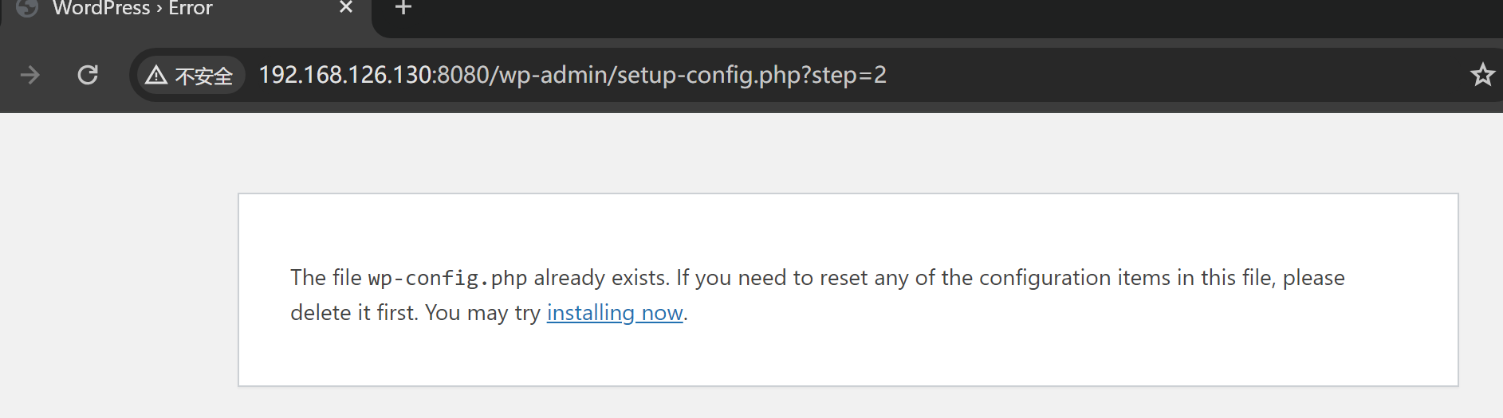
Task: Click empty address bar space before the star
Action: coord(1196,75)
